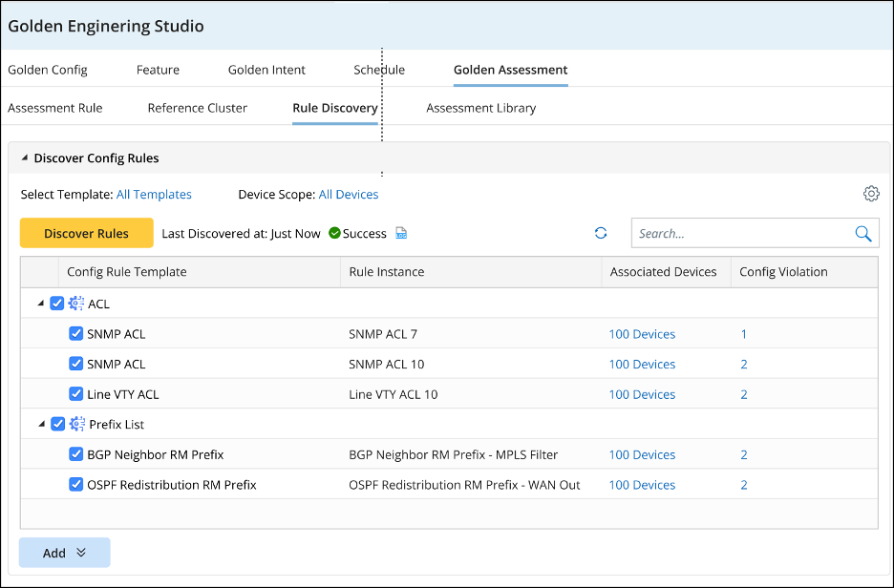This screenshot has width=894, height=588.
Task: Deselect OSPF Redistribution RM Prefix checkbox
Action: click(x=76, y=485)
